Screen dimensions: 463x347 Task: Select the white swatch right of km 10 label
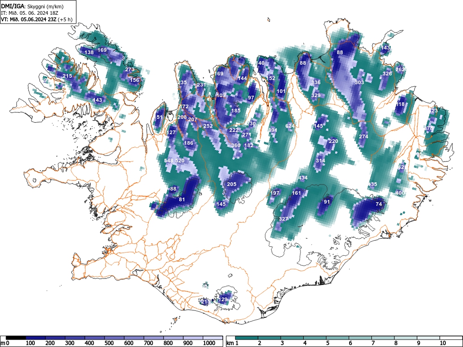click(451, 338)
